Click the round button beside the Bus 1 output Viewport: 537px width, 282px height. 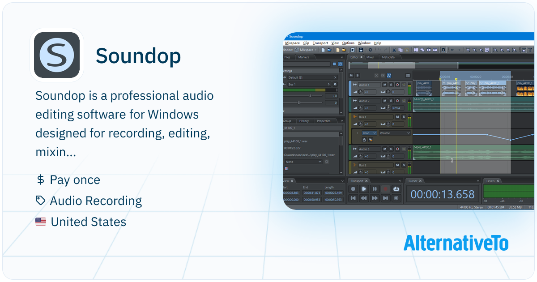click(335, 84)
